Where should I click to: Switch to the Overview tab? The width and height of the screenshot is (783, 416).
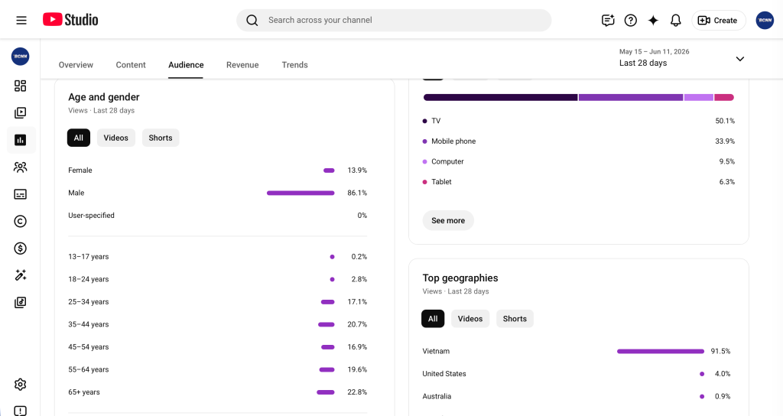[x=76, y=65]
